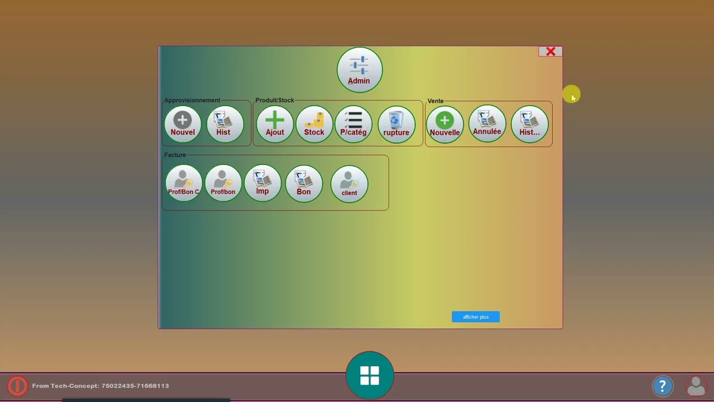
Task: Click the Prof/bon icon
Action: [x=223, y=183]
